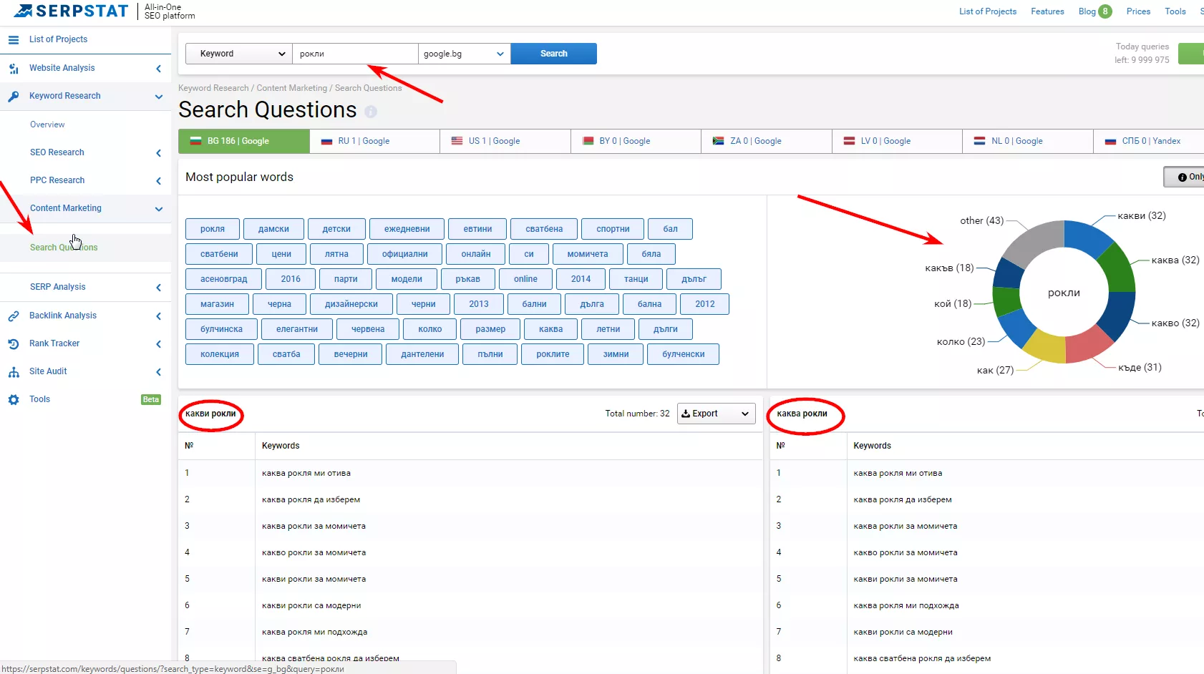Click the blue Search button

[x=553, y=54]
